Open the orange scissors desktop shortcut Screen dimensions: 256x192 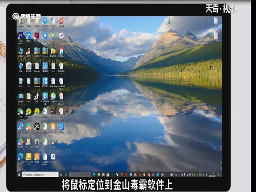[37, 157]
